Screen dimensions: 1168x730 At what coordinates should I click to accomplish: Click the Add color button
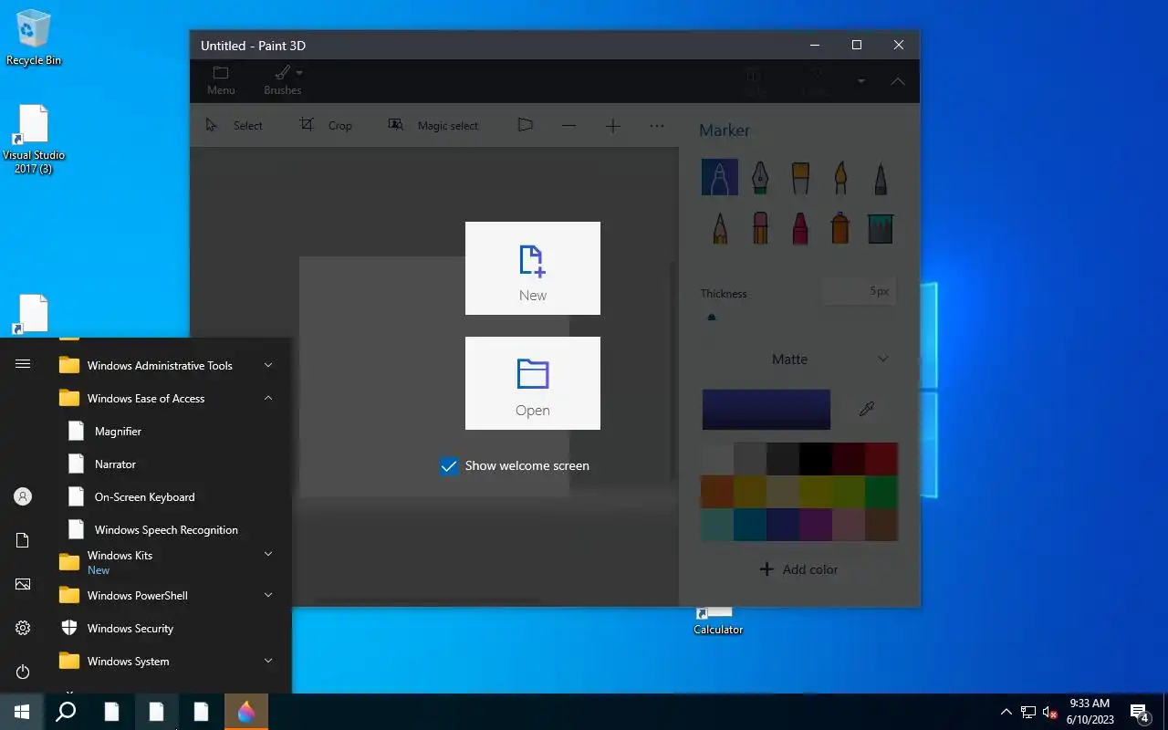798,569
